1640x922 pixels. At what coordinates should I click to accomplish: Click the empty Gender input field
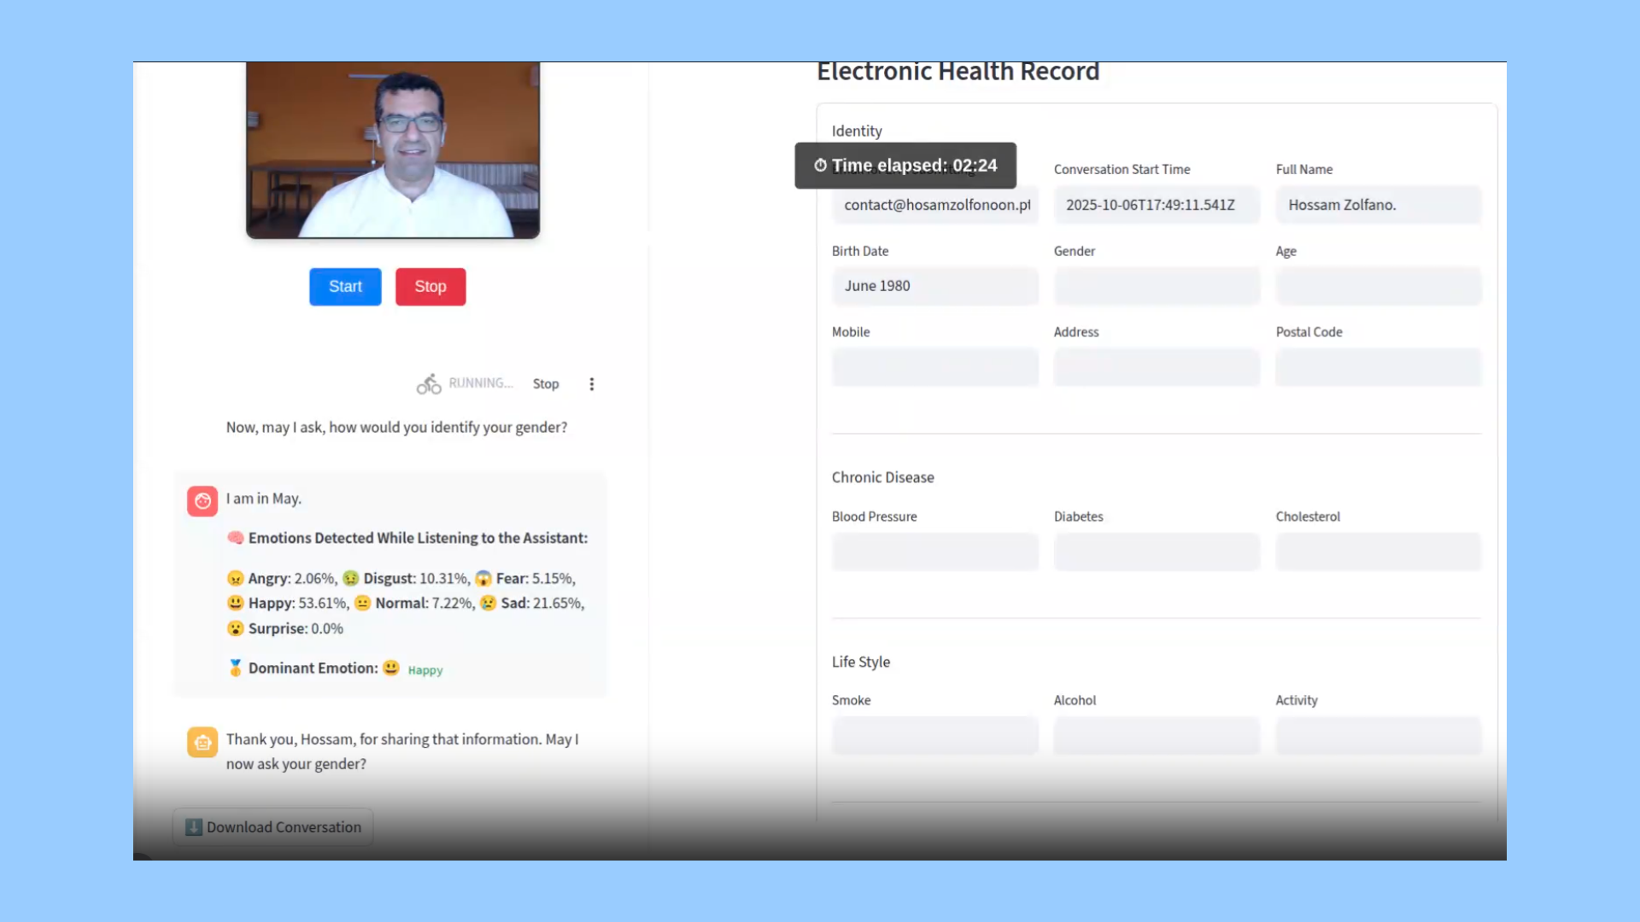point(1157,286)
